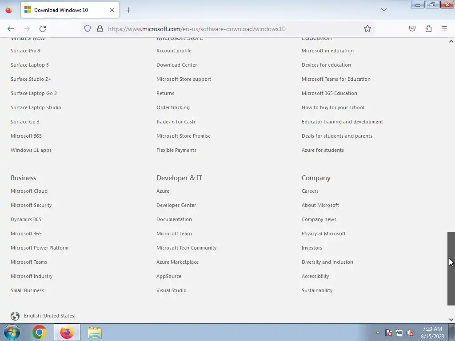Open Dynamics 365 link
455x341 pixels.
(x=26, y=219)
